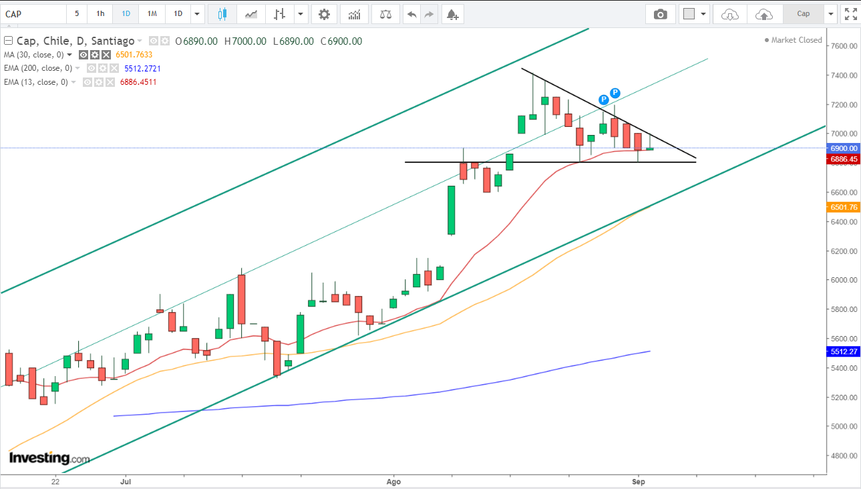Expand the timeframe list dropdown arrow
The image size is (861, 489).
click(196, 13)
